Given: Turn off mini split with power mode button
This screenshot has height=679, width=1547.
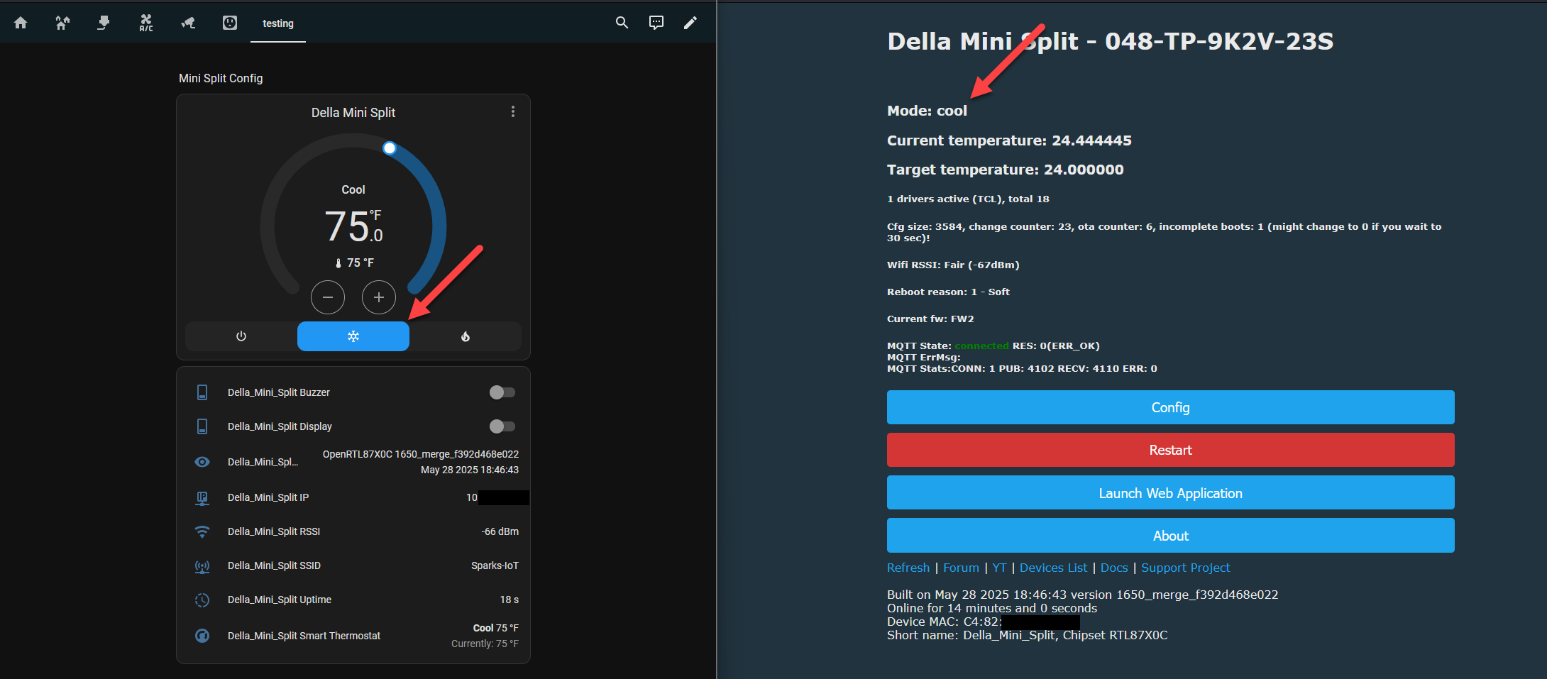Looking at the screenshot, I should click(241, 336).
